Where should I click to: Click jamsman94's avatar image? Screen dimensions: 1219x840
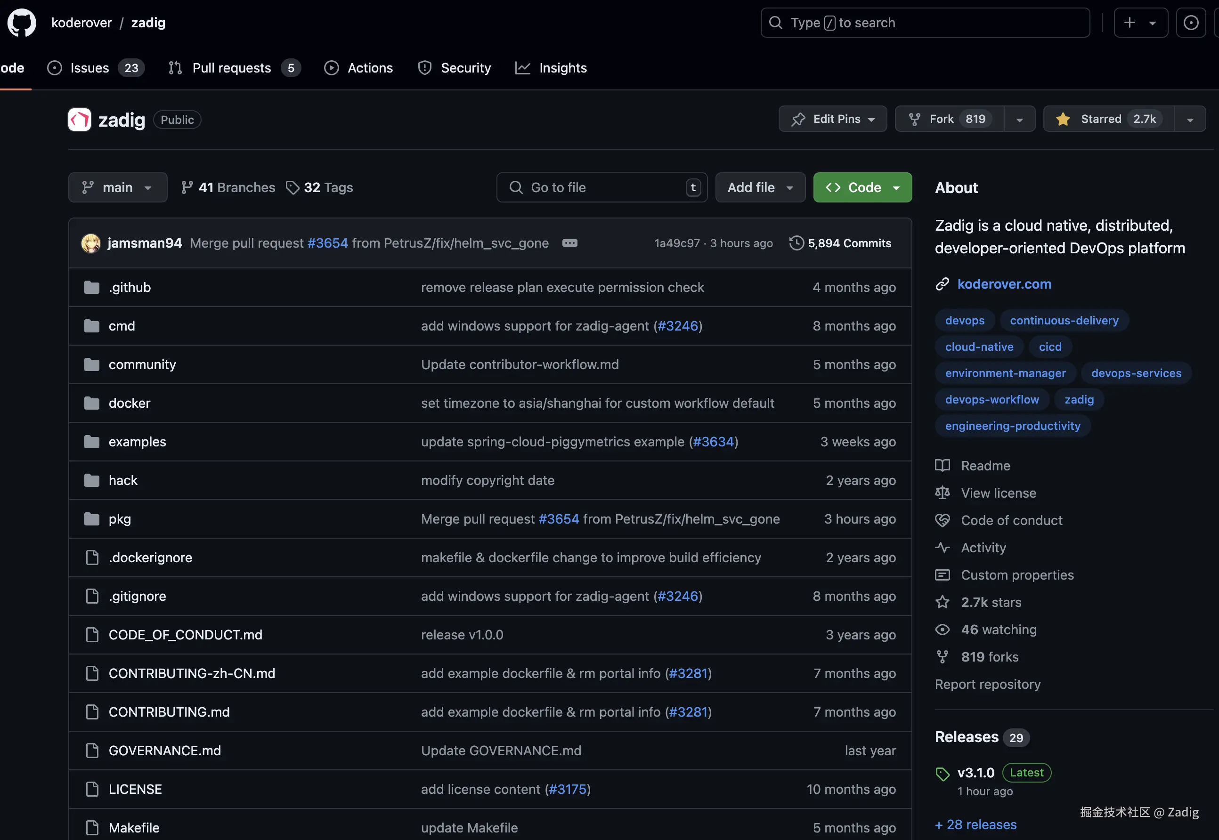click(x=91, y=243)
